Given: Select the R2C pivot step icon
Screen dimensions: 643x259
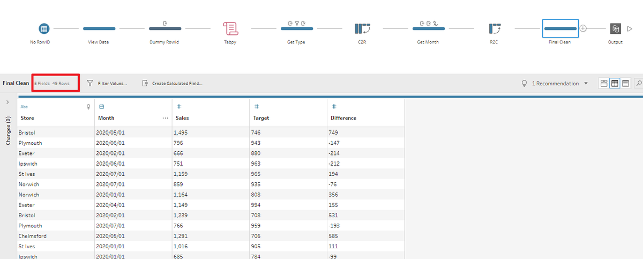Looking at the screenshot, I should (494, 28).
